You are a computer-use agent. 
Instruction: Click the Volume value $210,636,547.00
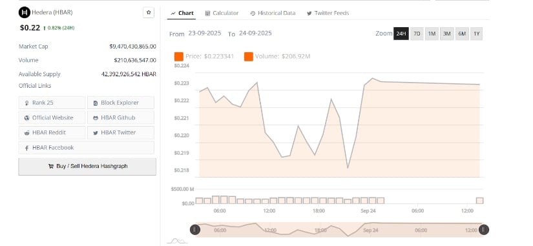click(135, 60)
